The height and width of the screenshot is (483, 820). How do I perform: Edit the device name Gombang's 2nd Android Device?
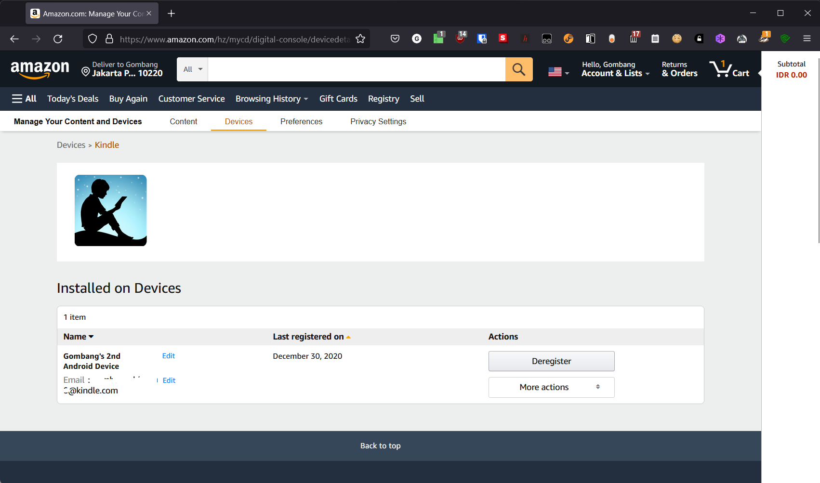(169, 356)
